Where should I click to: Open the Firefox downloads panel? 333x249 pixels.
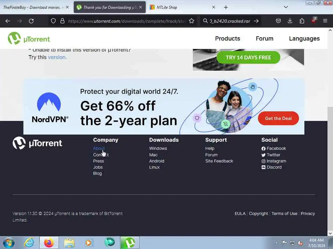290,21
